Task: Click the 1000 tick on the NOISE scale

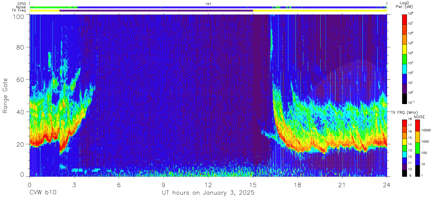Action: tap(425, 141)
